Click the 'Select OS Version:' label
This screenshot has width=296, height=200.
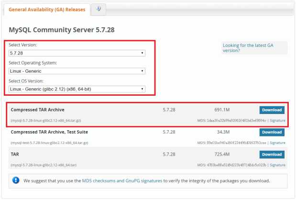click(x=26, y=81)
